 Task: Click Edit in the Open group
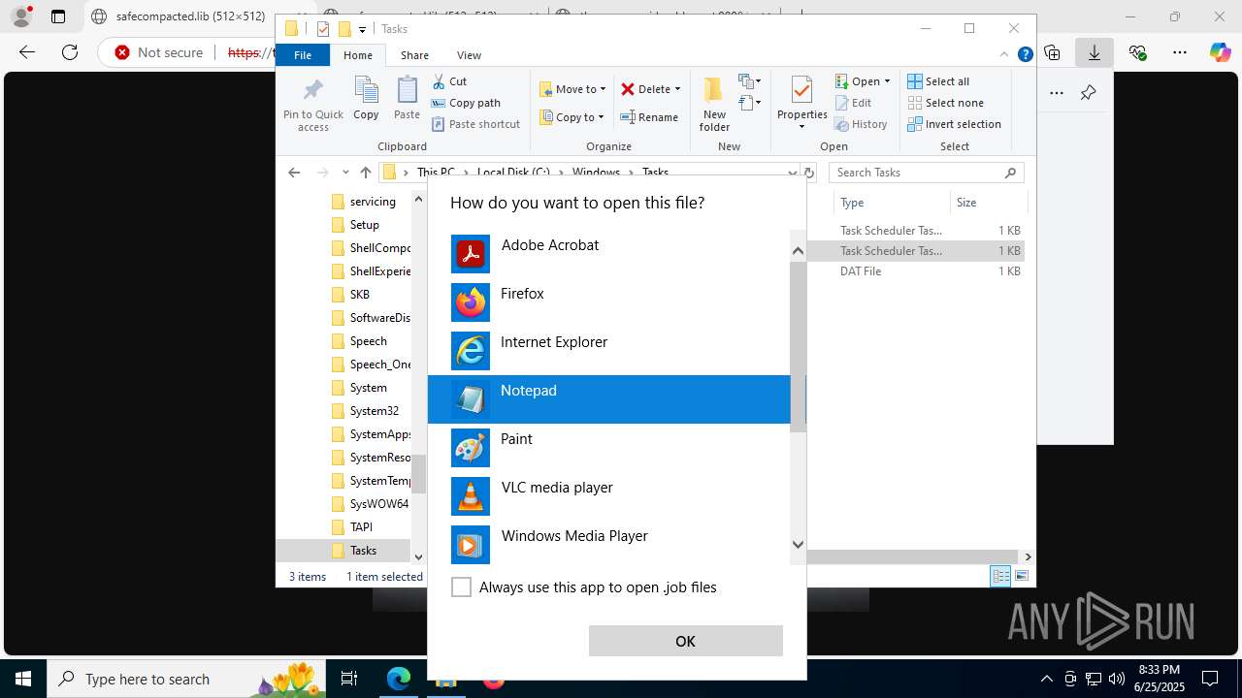(853, 103)
